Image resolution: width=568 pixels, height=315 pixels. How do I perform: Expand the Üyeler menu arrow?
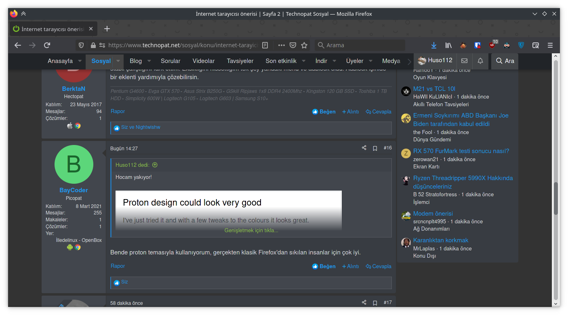370,61
